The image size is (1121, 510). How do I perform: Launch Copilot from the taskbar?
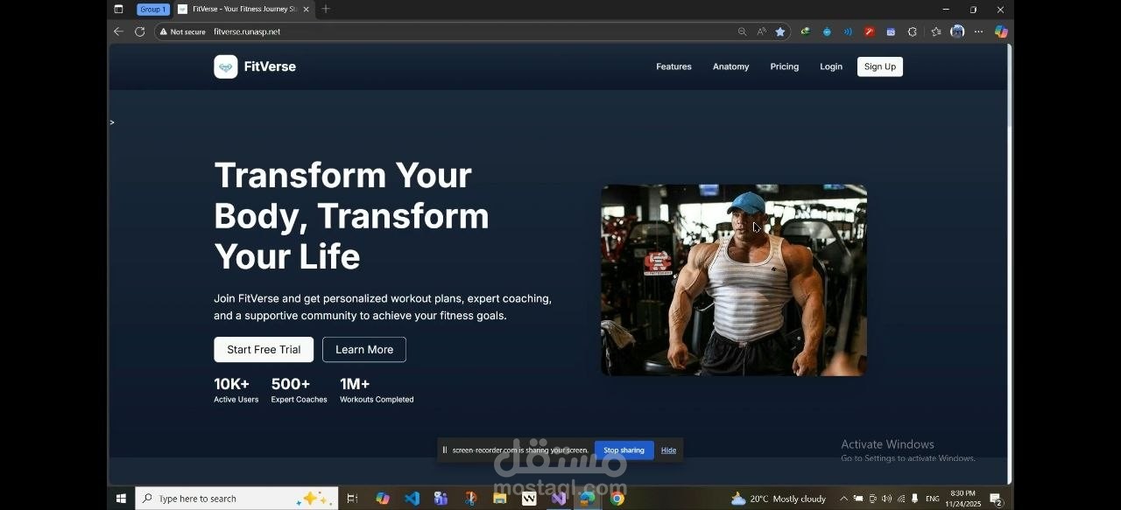coord(383,499)
